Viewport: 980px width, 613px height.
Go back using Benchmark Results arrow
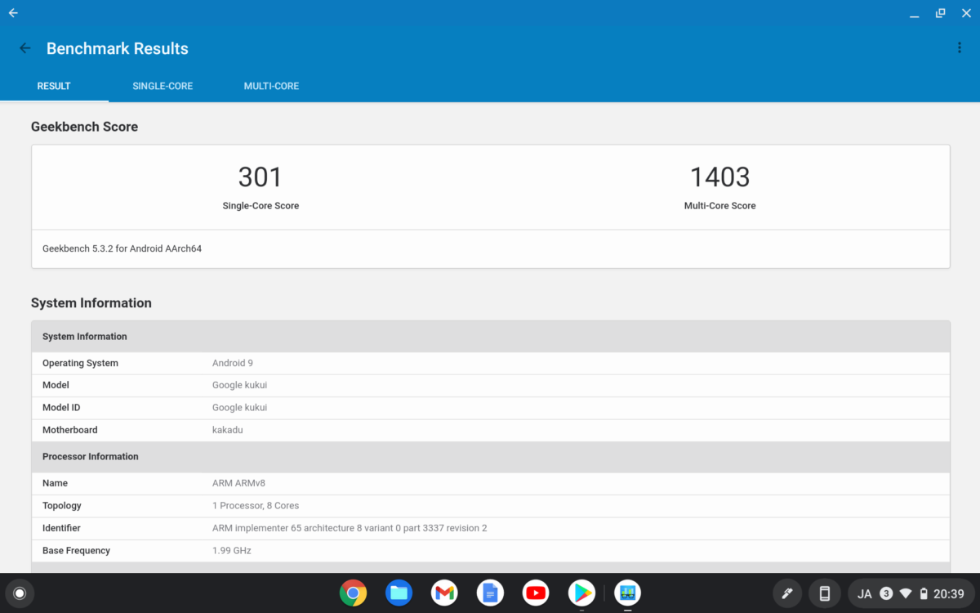click(25, 48)
